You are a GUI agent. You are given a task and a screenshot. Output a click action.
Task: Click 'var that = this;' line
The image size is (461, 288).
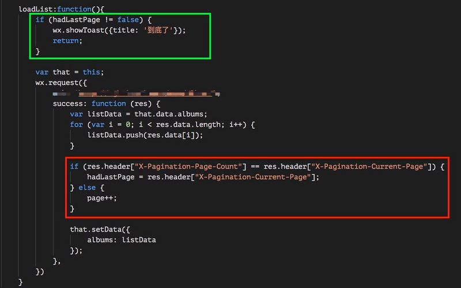click(x=70, y=73)
